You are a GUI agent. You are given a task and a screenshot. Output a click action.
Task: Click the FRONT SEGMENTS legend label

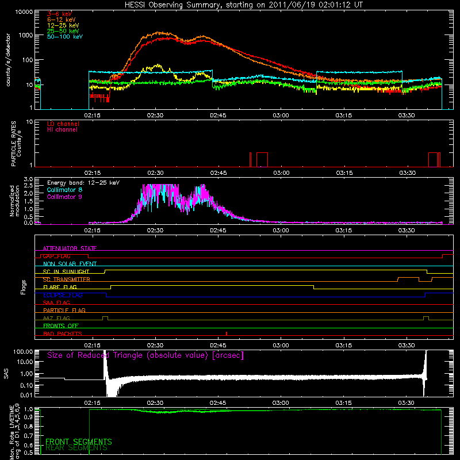[79, 442]
